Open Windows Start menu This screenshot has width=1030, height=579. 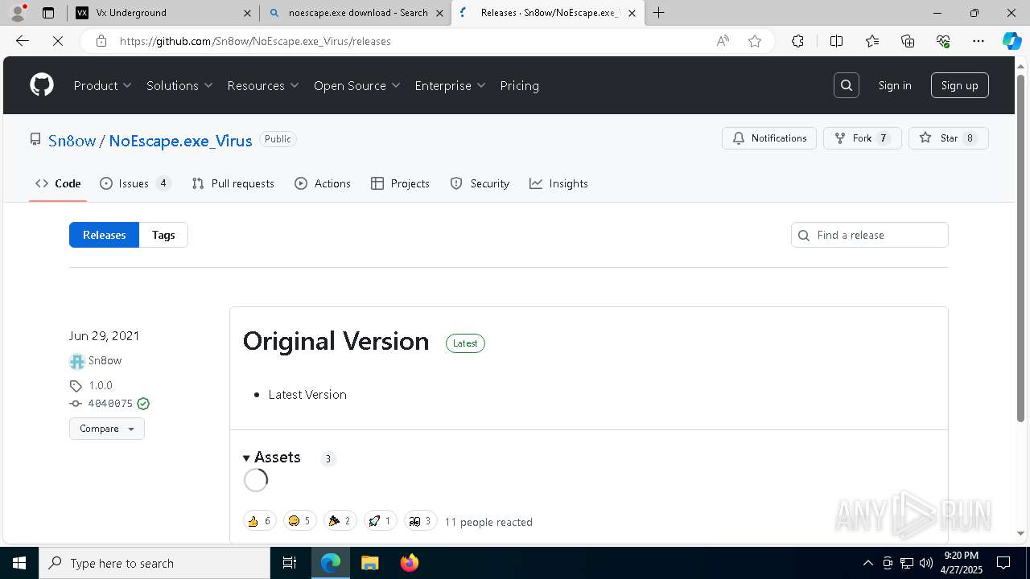[x=19, y=563]
